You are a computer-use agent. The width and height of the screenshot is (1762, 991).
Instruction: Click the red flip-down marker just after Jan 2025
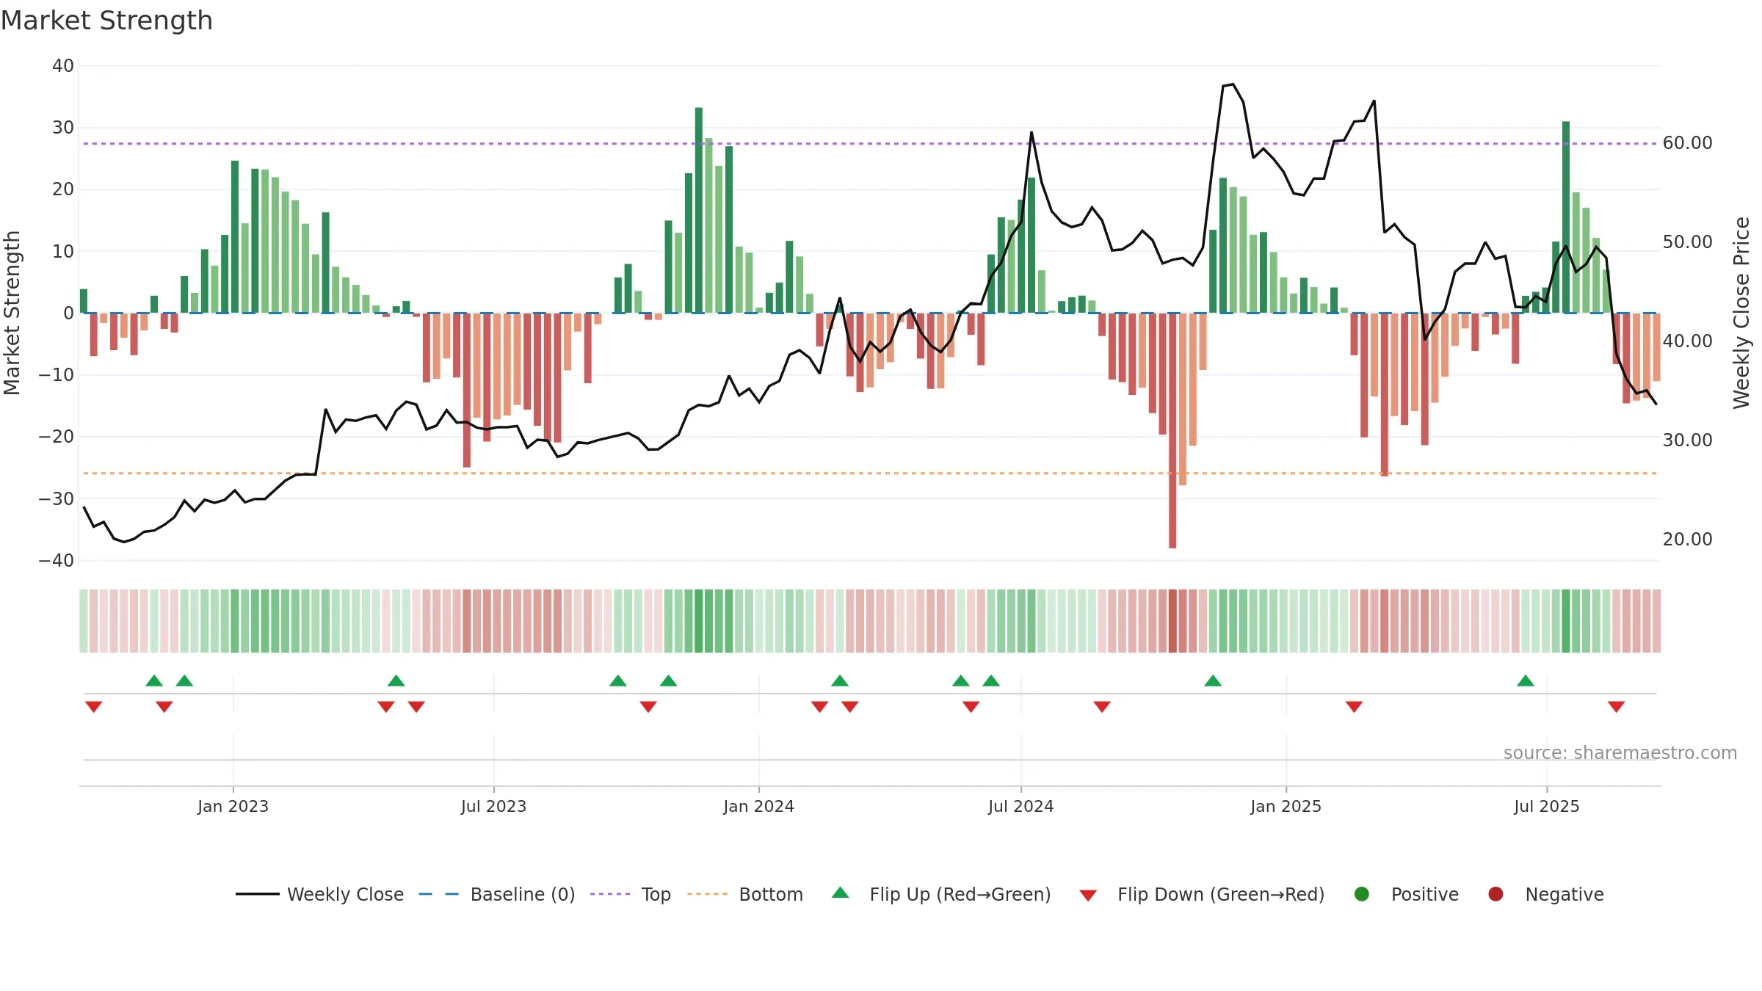(x=1354, y=706)
